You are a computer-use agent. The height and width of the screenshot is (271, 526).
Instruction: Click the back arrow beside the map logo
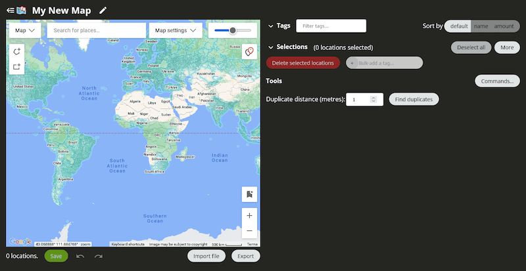10,10
